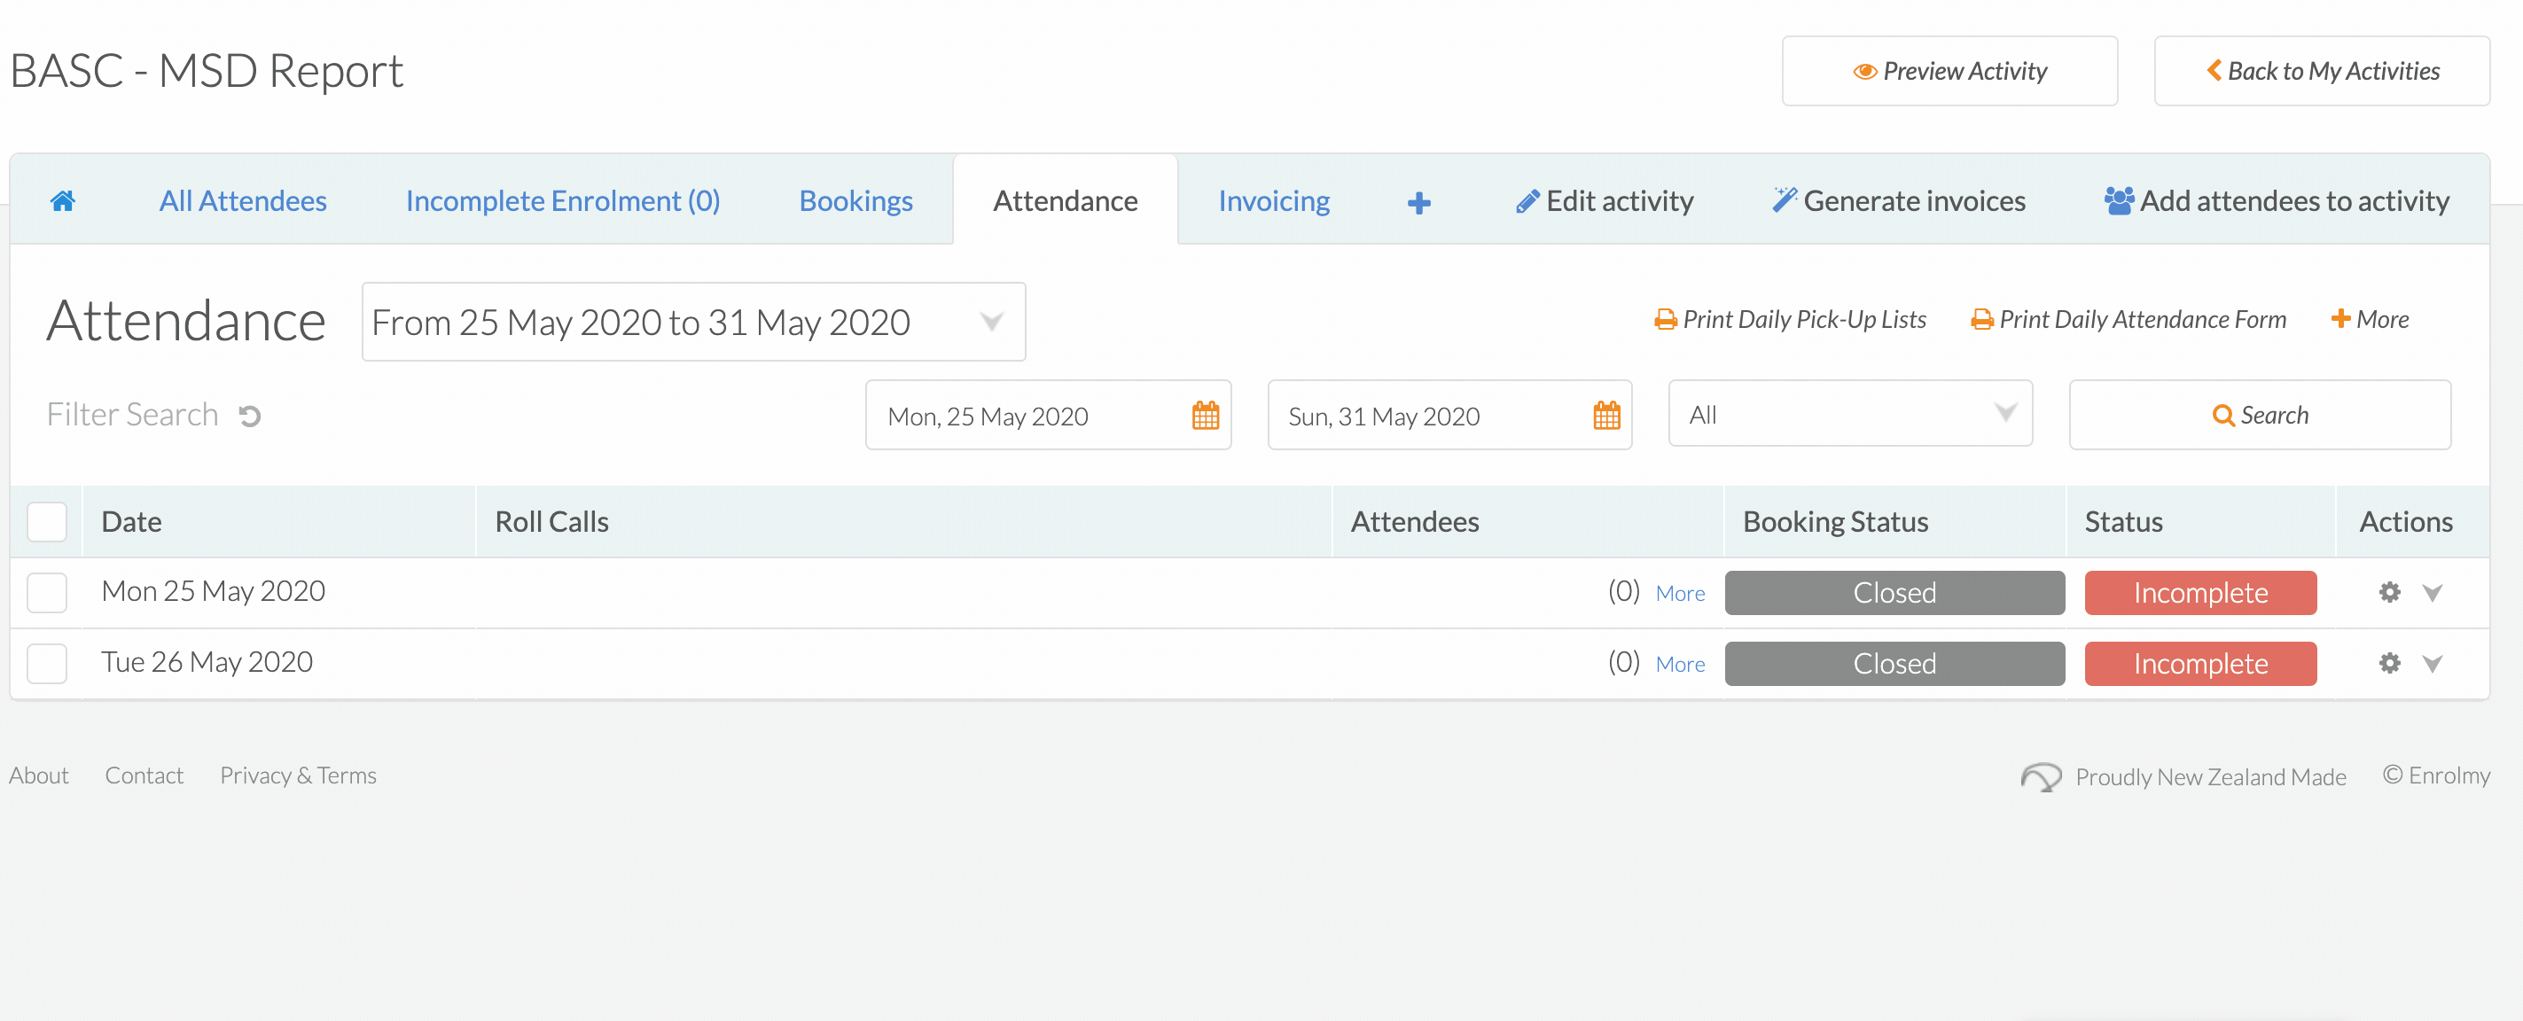Screen dimensions: 2523x1021
Task: Go Back to My Activities
Action: (2321, 72)
